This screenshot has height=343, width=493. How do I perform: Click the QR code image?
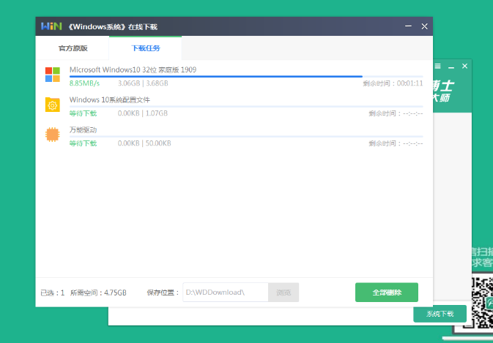pyautogui.click(x=481, y=300)
